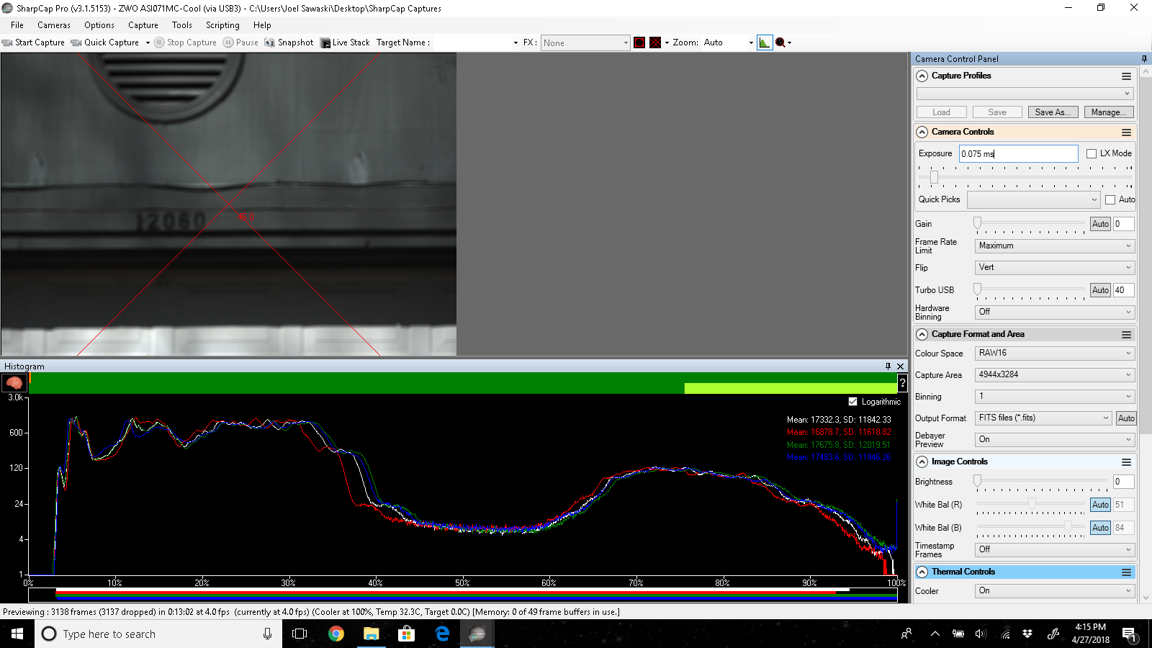Click the Start Capture toolbar icon
This screenshot has height=648, width=1152.
[7, 42]
